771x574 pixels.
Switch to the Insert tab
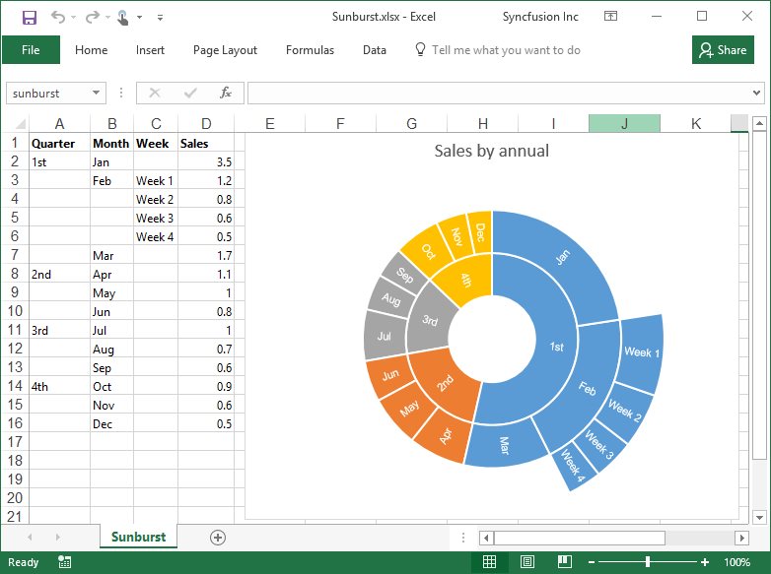(150, 50)
